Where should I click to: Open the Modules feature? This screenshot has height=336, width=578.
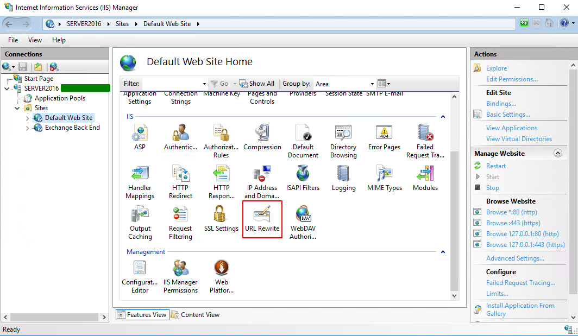coord(425,178)
